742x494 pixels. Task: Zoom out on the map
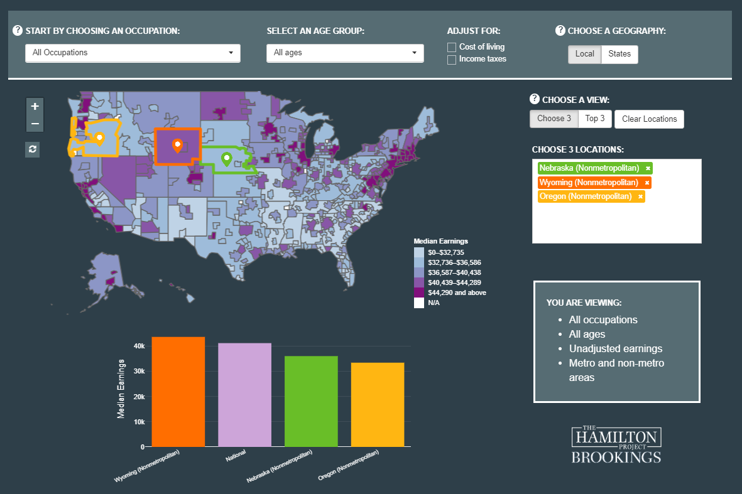tap(35, 123)
